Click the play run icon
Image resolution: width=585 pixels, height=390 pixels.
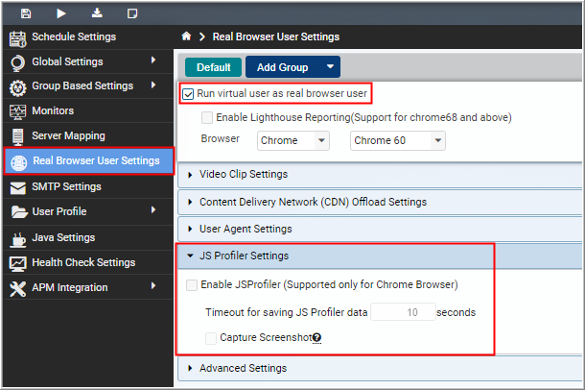(x=61, y=13)
